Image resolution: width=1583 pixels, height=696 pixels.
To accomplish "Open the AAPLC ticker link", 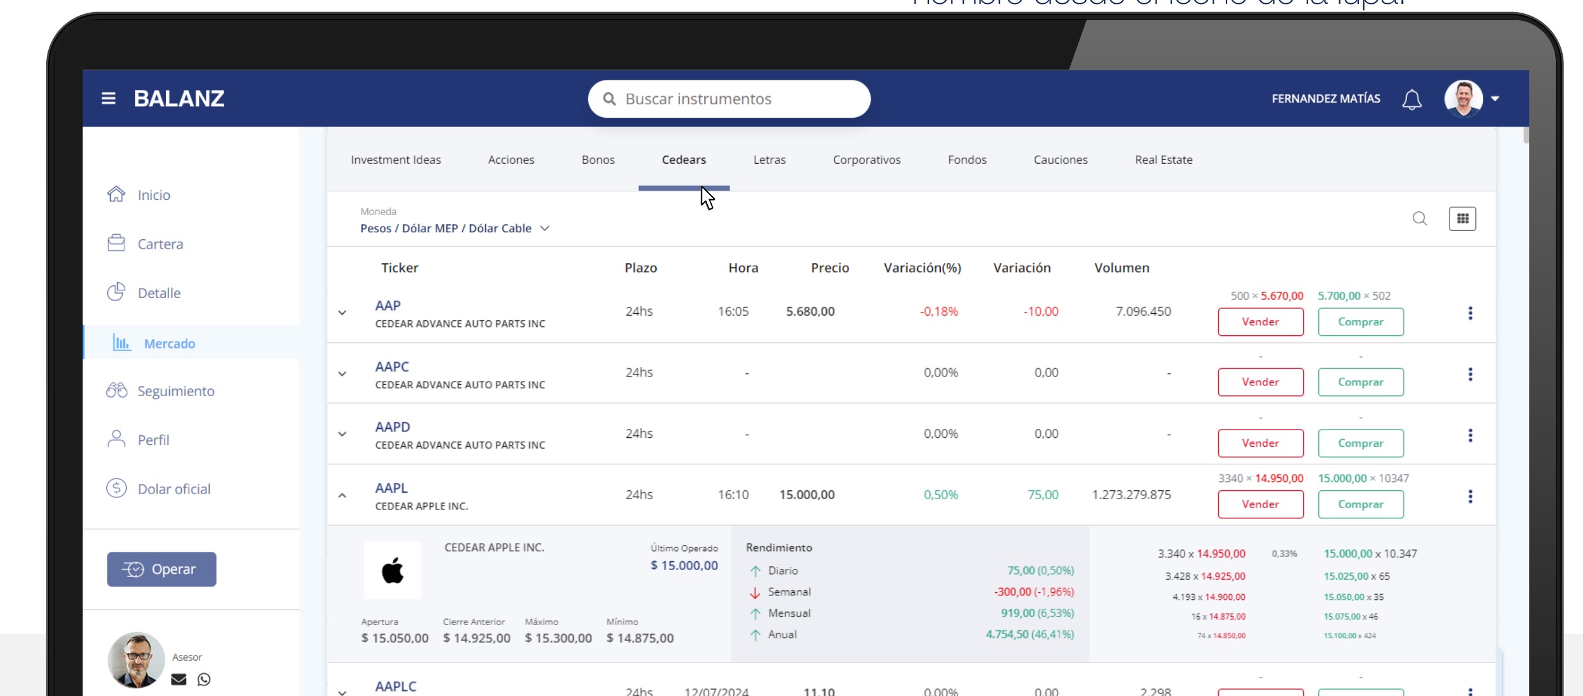I will (x=396, y=686).
